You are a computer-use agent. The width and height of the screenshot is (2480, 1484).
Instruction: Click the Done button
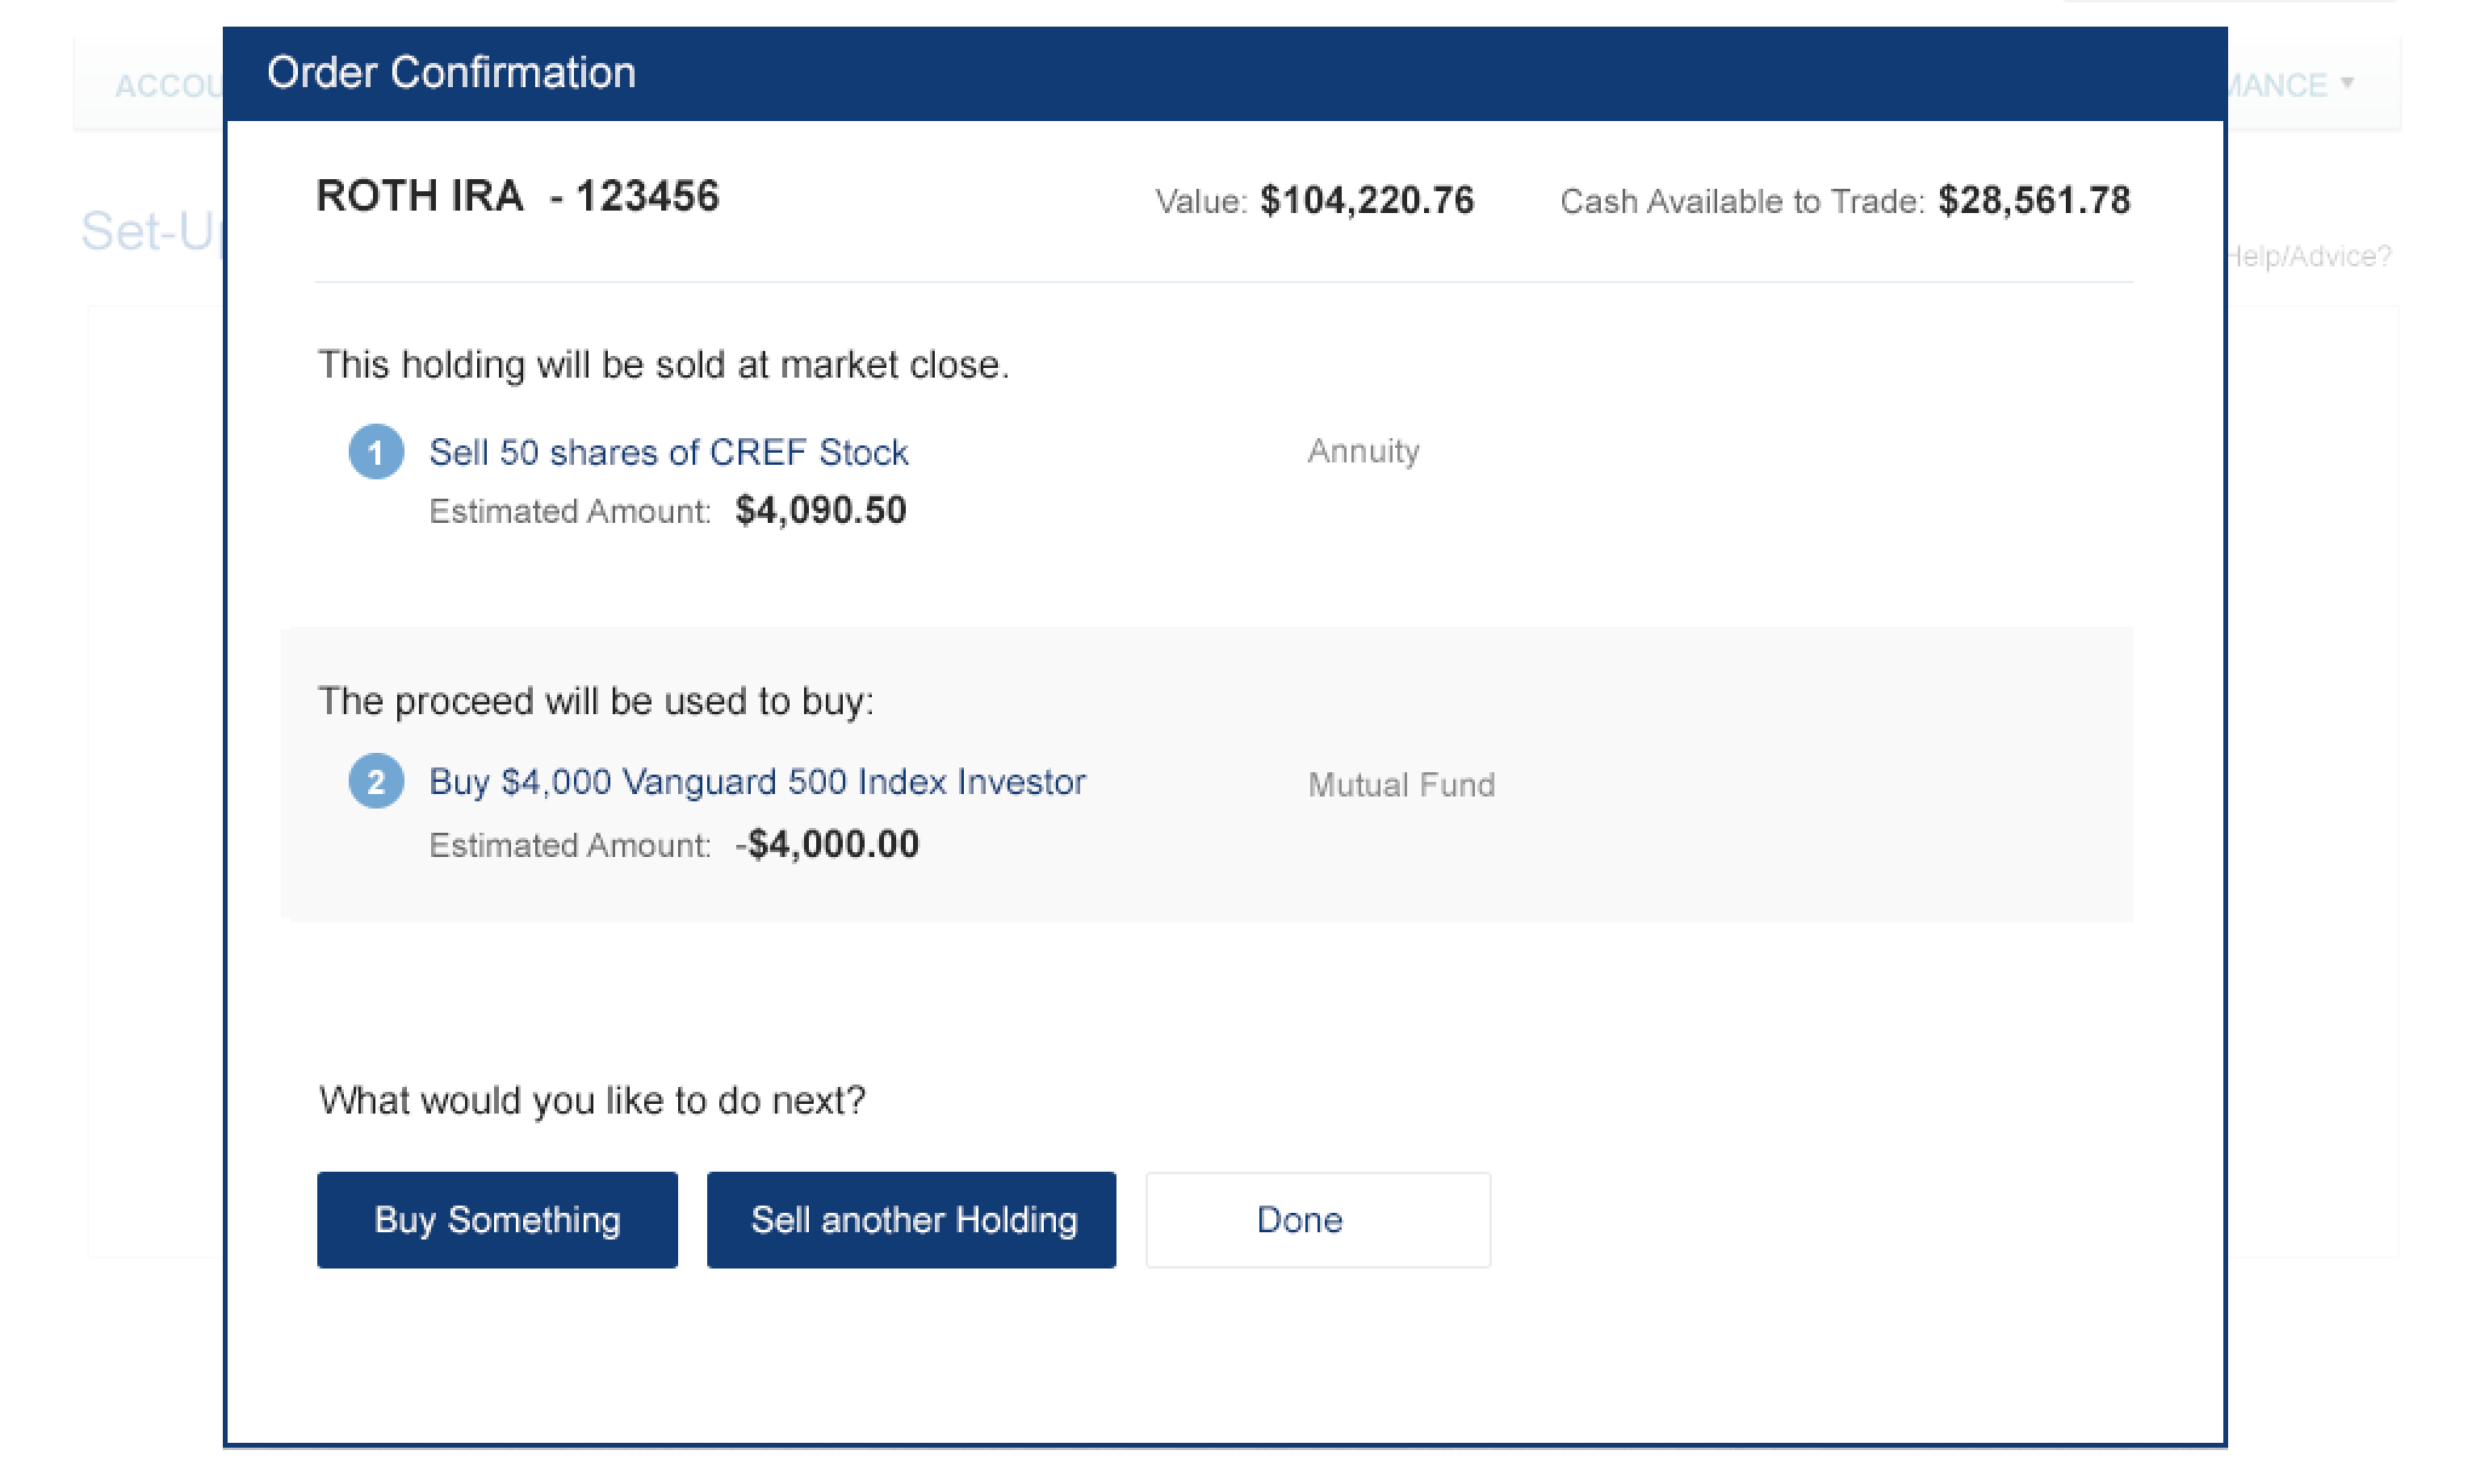1317,1220
